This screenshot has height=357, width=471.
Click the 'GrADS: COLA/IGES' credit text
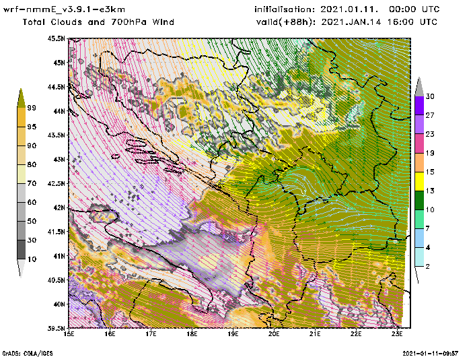pyautogui.click(x=28, y=354)
